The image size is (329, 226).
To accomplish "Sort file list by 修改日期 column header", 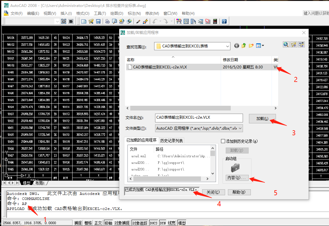I will coord(246,60).
